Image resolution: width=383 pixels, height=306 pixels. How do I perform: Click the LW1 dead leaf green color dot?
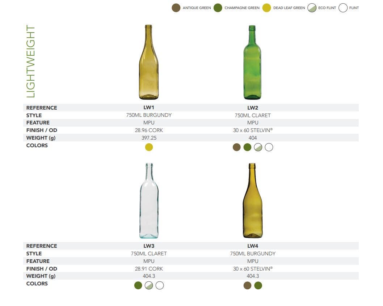[149, 147]
